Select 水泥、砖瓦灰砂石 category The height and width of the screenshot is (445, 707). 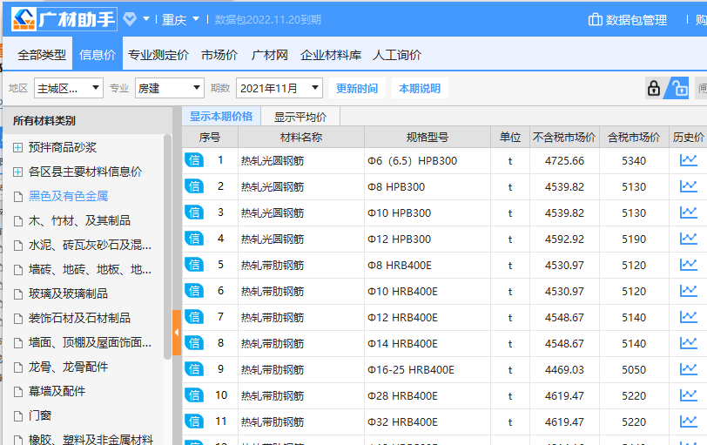tap(90, 245)
